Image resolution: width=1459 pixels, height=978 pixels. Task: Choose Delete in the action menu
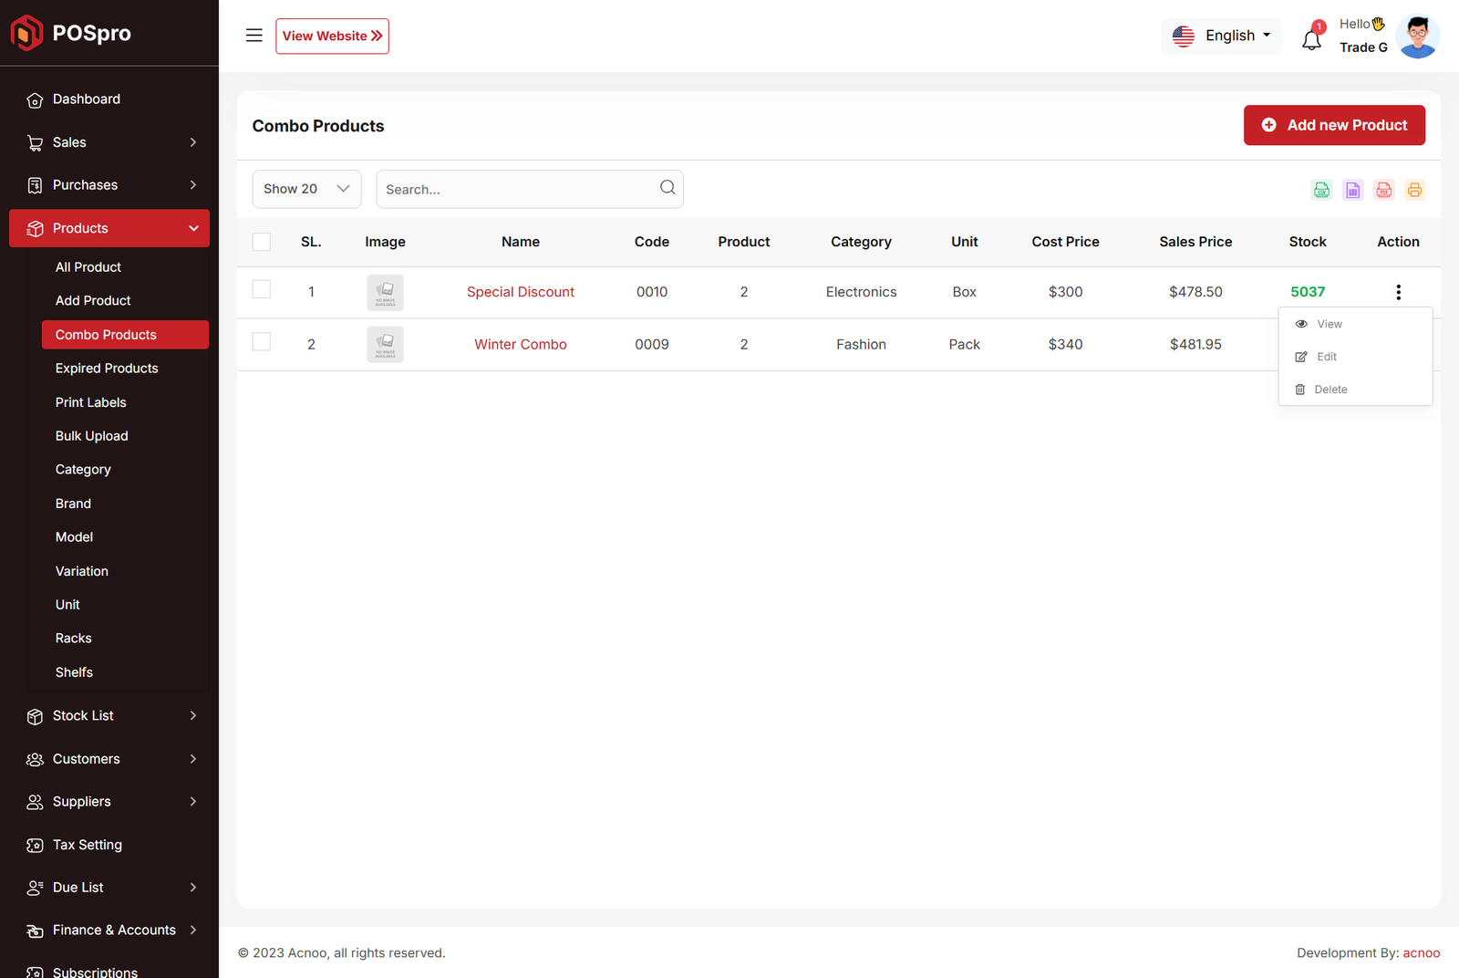[x=1330, y=390]
